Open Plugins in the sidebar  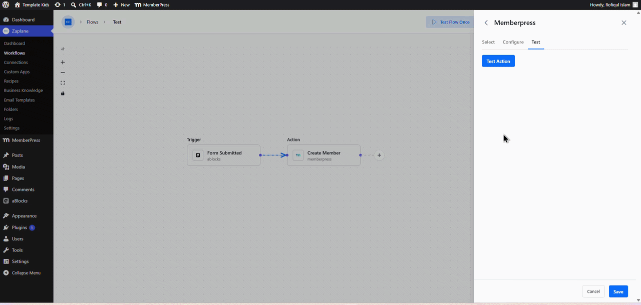click(27, 227)
